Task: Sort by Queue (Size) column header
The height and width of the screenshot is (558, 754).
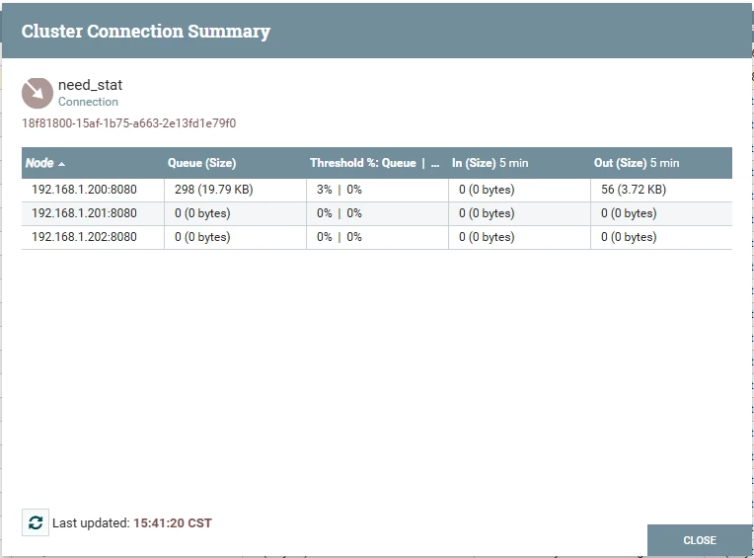Action: coord(201,163)
